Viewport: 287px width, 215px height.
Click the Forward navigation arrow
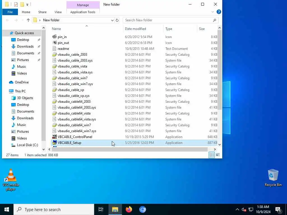16,20
